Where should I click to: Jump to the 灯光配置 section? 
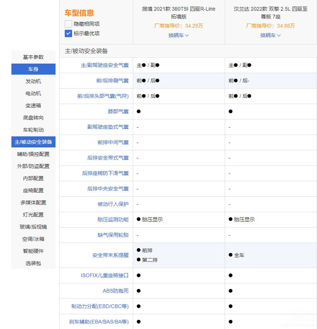click(x=33, y=215)
